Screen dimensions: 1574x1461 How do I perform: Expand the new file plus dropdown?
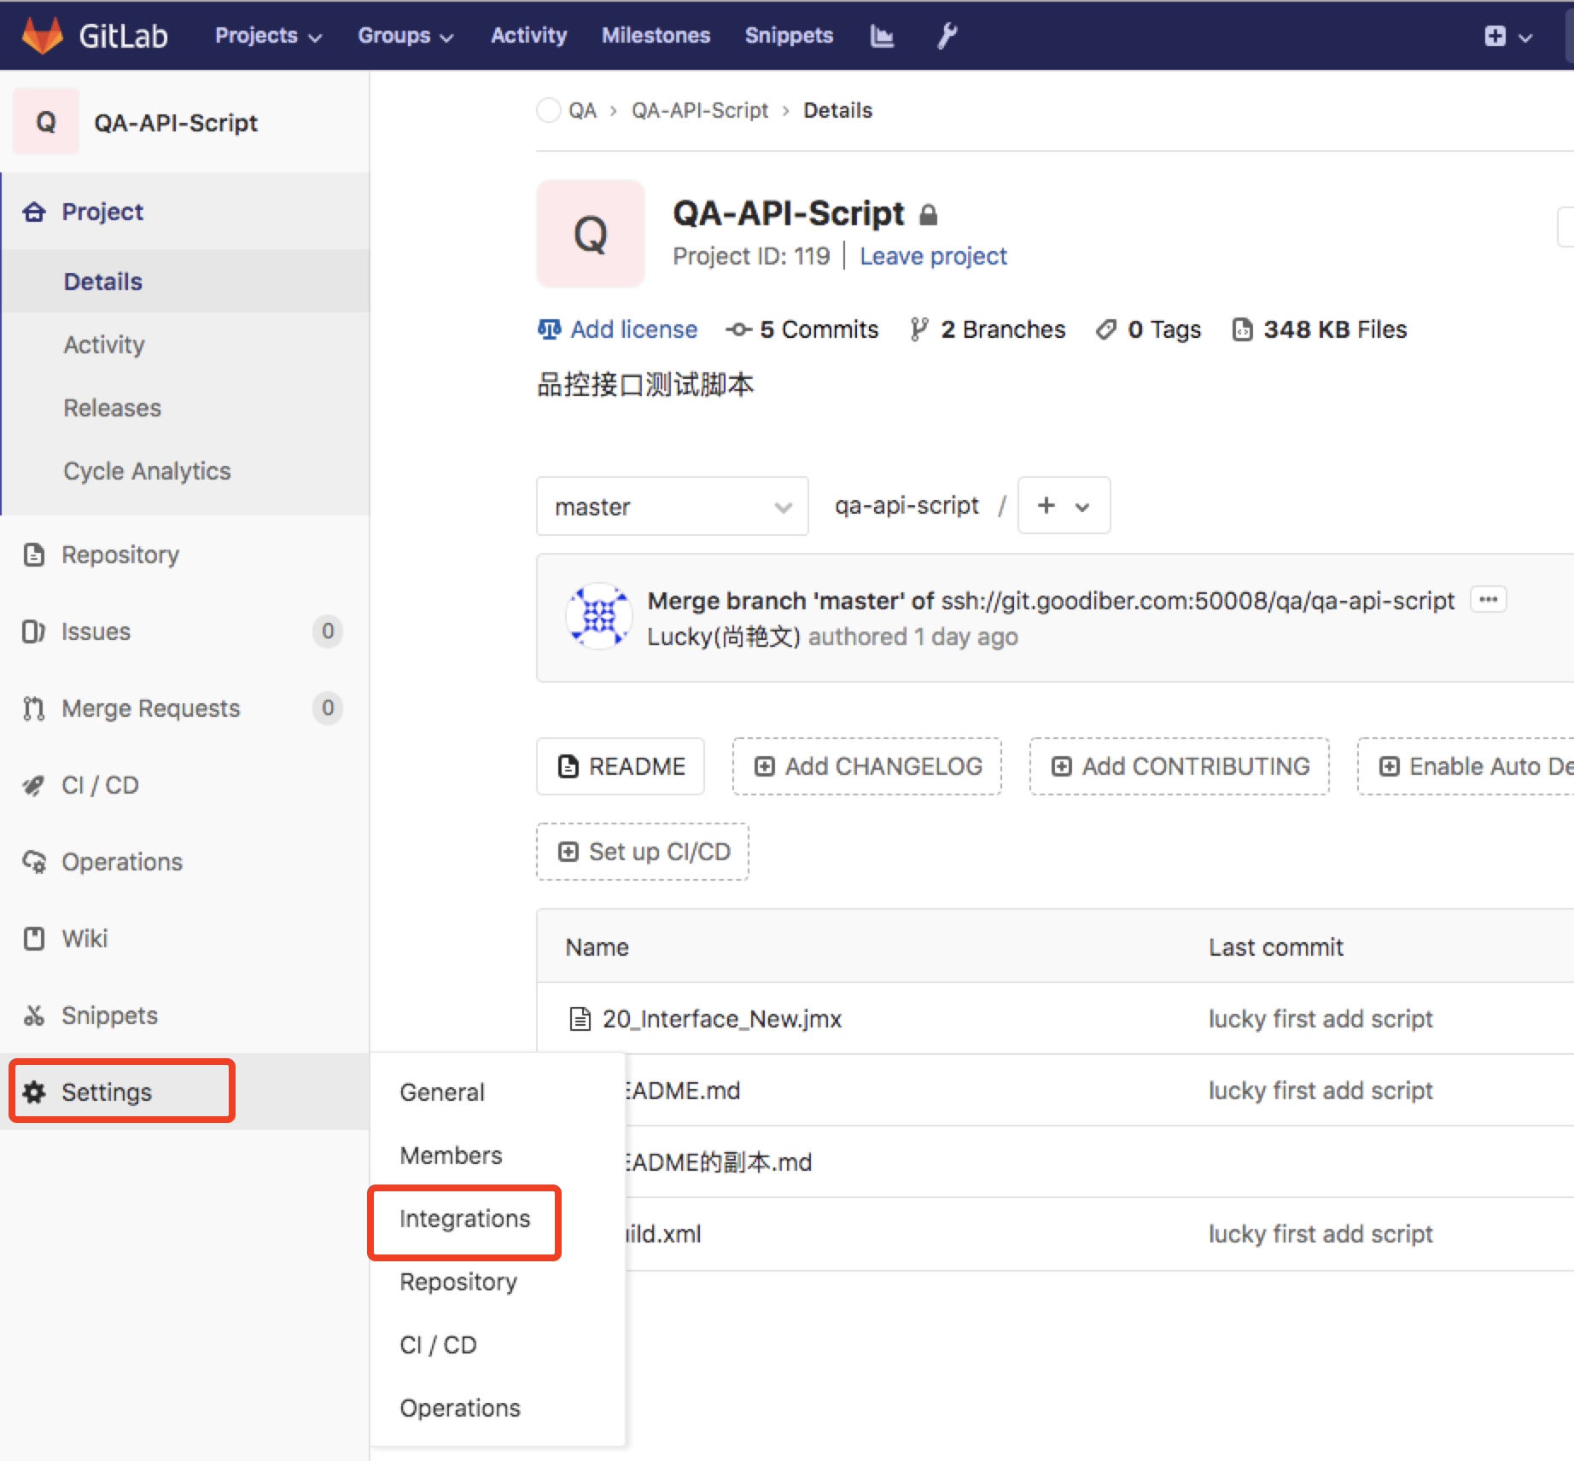(1063, 505)
